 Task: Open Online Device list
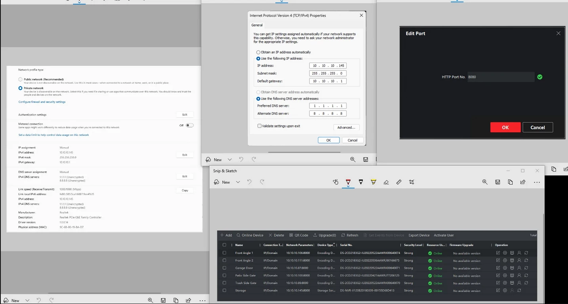(250, 235)
